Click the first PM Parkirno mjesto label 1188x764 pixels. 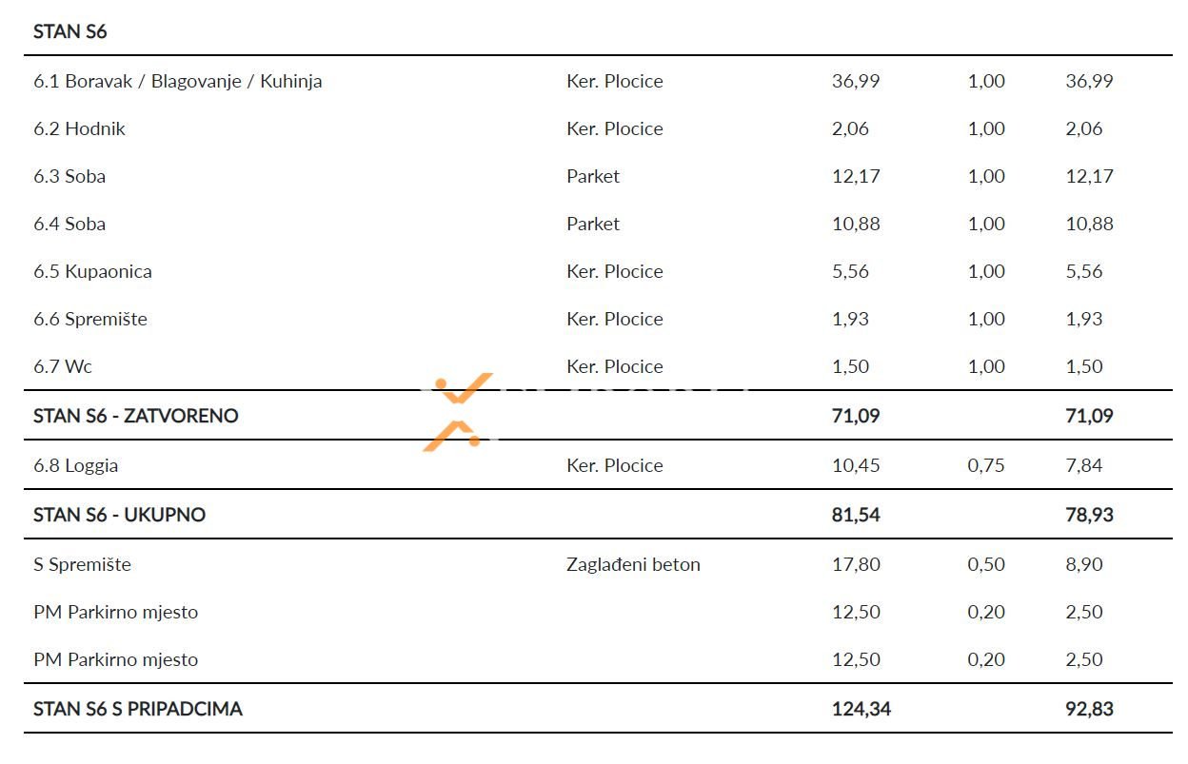tap(115, 612)
